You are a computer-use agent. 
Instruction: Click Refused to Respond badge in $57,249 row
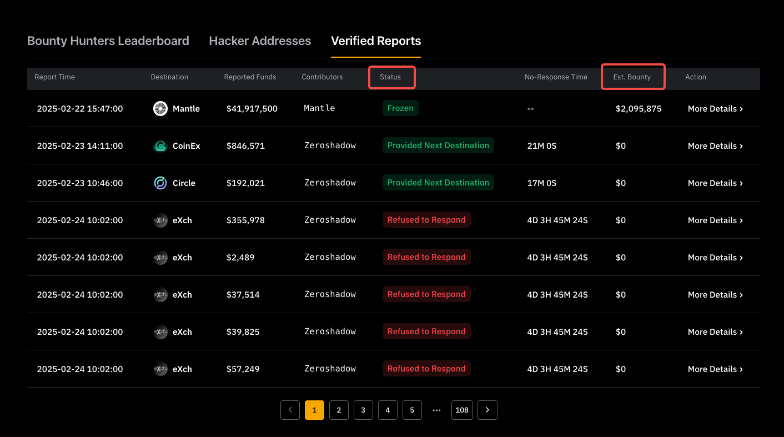(x=426, y=369)
